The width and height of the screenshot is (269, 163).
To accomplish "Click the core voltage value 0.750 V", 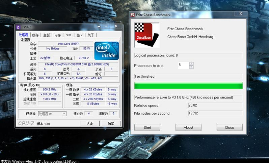I will (84, 58).
